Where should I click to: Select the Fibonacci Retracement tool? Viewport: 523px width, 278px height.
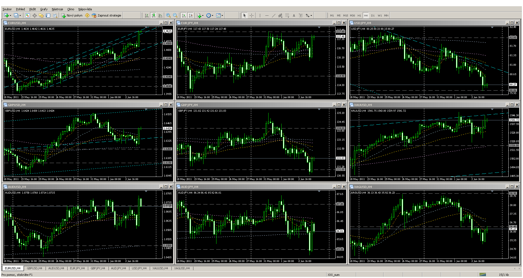click(287, 15)
